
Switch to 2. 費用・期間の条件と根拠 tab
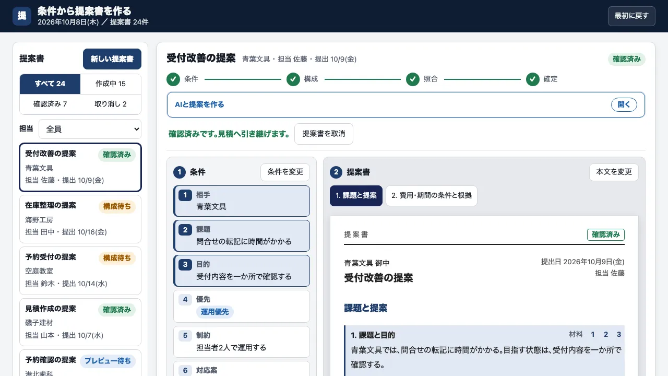tap(432, 196)
